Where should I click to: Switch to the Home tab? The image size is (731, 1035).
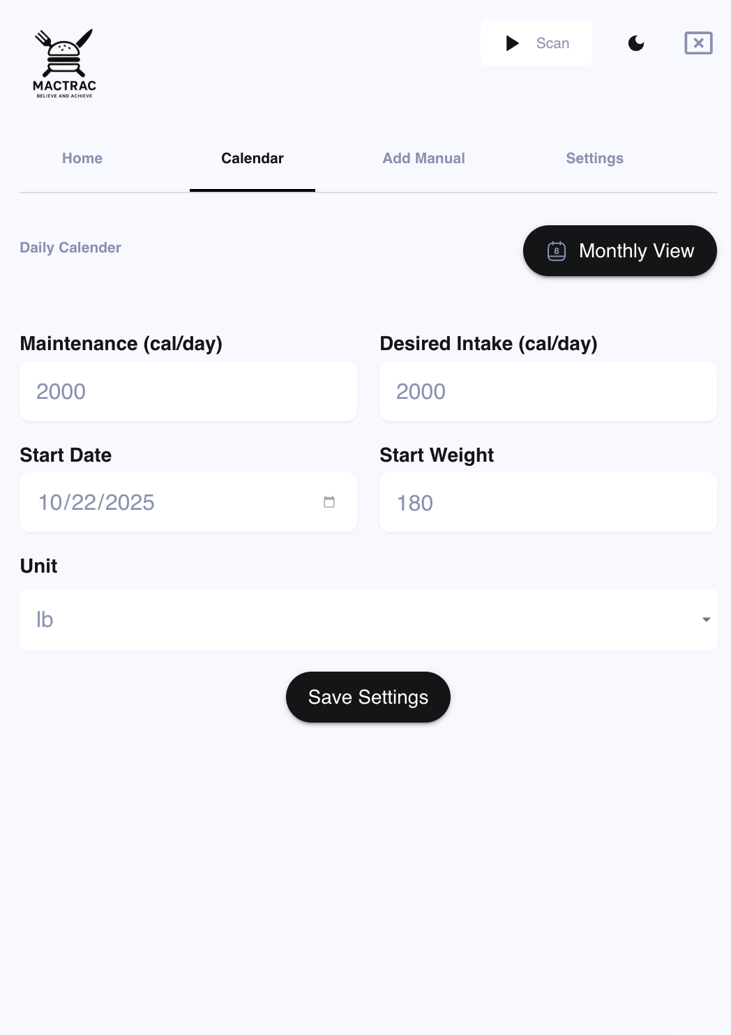[x=82, y=158]
